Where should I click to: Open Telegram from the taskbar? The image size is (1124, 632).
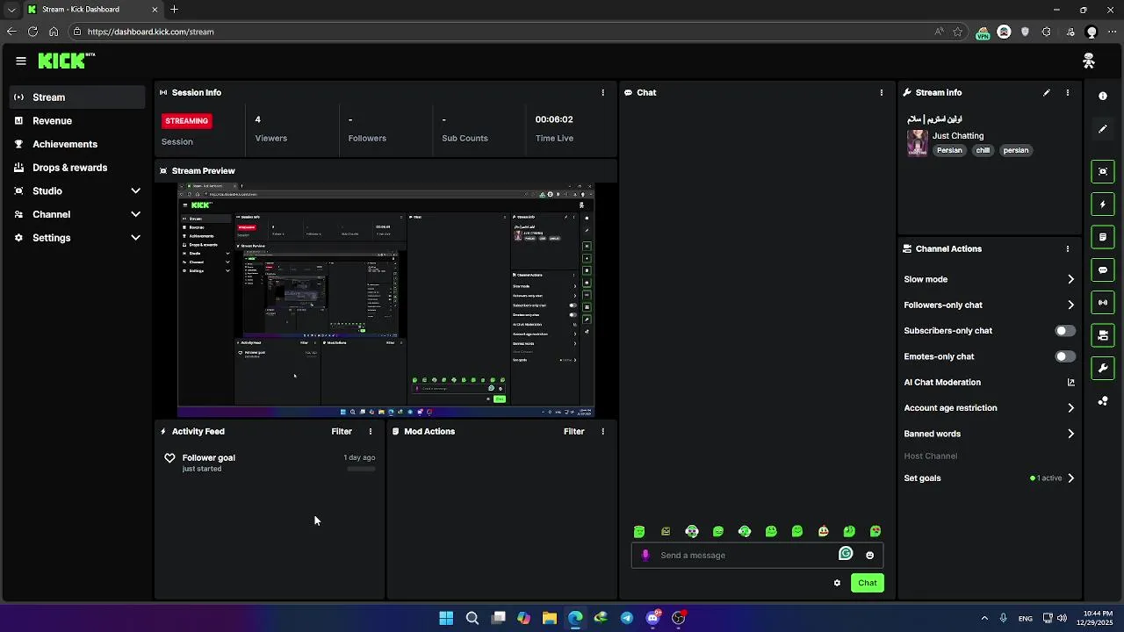tap(627, 618)
